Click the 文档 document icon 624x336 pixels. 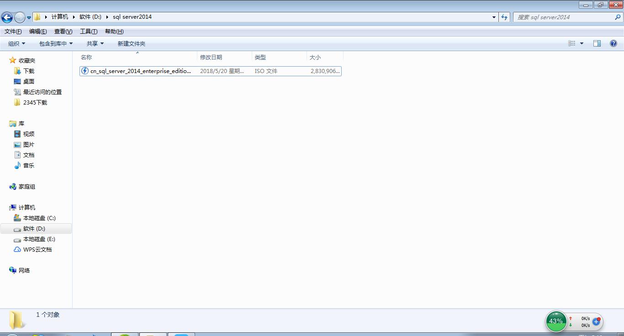(x=17, y=155)
